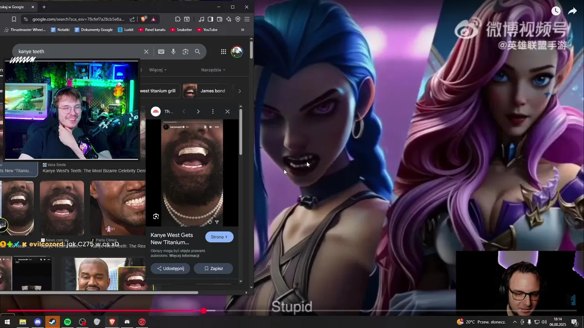Close the 'Szukaj w Google' tab
Viewport: 584px width, 328px height.
(33, 7)
